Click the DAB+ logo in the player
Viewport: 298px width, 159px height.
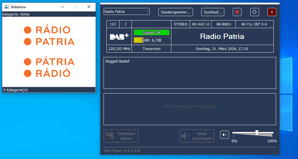coord(119,36)
